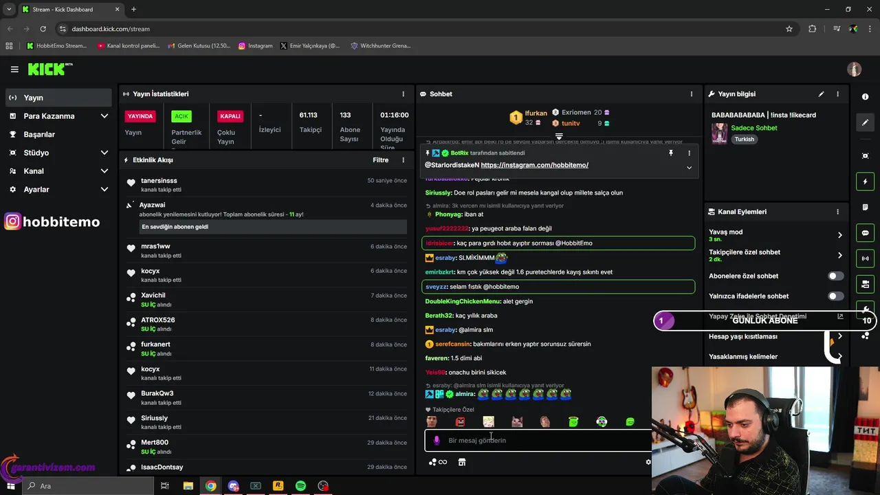Open external link icon for Yapay Zeka Sohbet Denetimi
Image resolution: width=880 pixels, height=495 pixels.
tap(840, 316)
